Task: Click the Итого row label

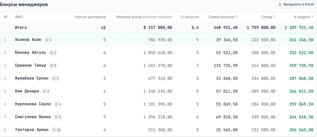Action: 21,28
